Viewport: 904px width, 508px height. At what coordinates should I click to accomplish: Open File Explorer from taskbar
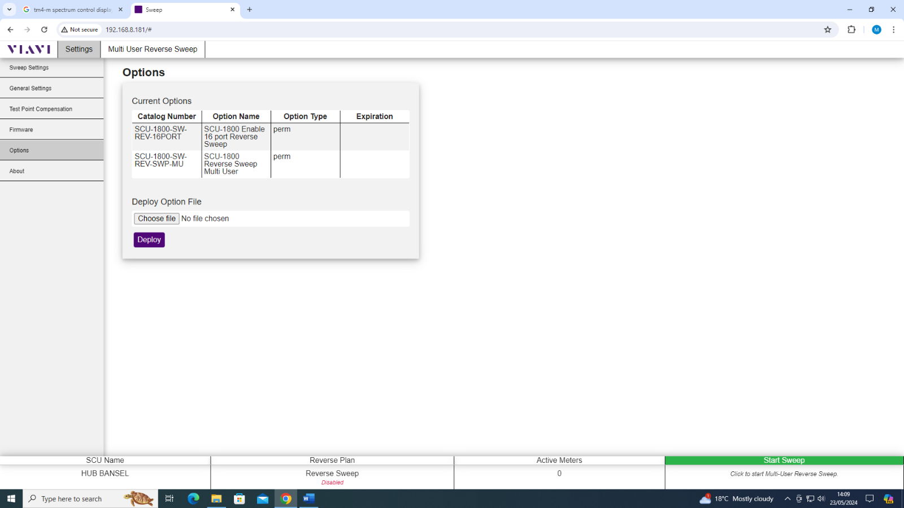pos(216,498)
